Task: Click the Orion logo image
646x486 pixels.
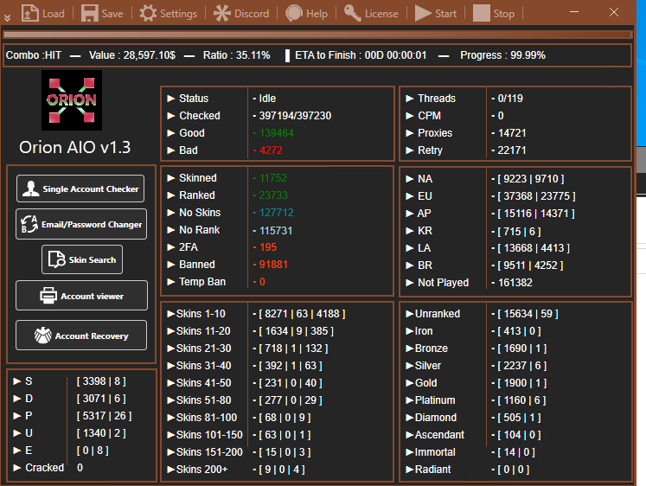Action: tap(72, 100)
